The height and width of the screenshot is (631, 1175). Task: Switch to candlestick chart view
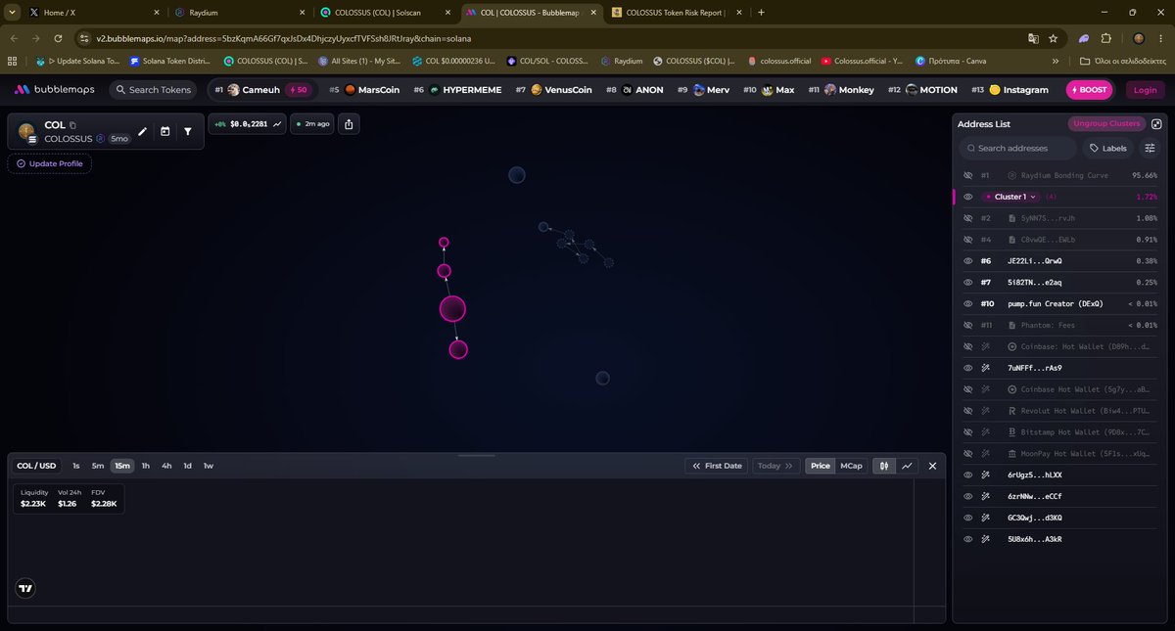tap(882, 466)
